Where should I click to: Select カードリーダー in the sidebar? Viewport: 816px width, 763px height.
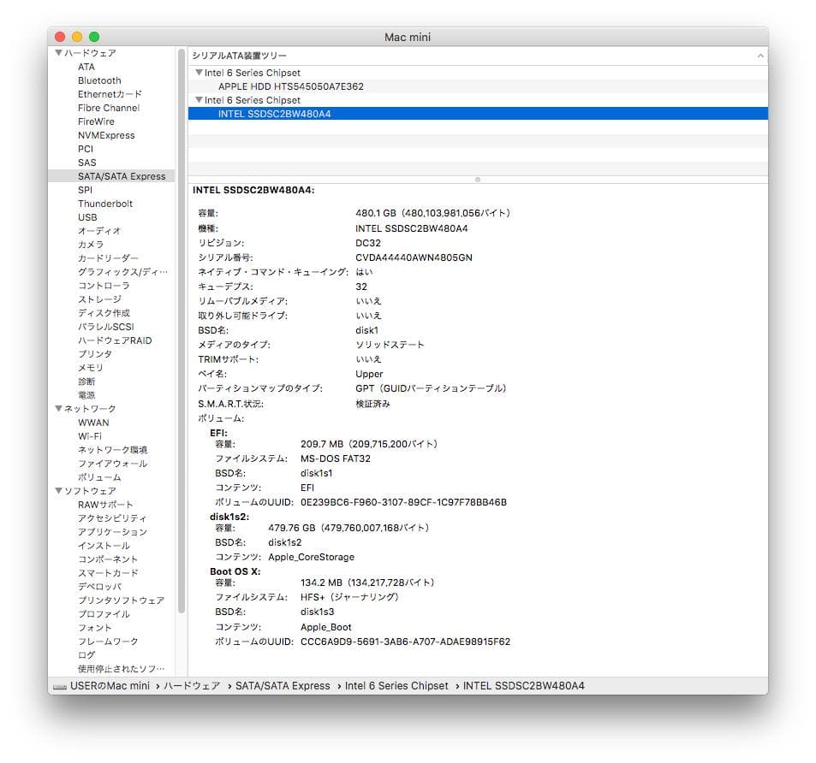(108, 258)
